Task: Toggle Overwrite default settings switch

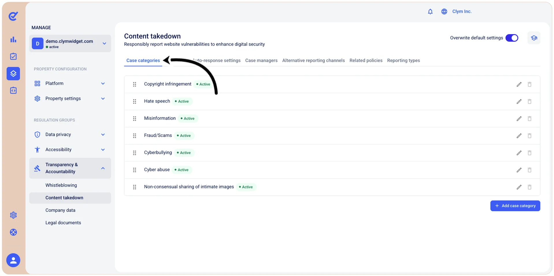Action: [512, 38]
